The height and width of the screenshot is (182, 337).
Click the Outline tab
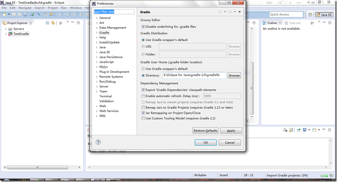pos(272,23)
